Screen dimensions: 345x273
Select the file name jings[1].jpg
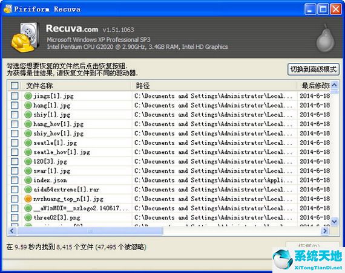point(53,96)
